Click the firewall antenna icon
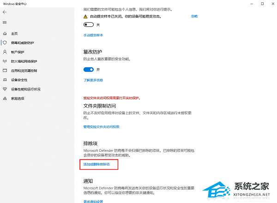 point(5,61)
